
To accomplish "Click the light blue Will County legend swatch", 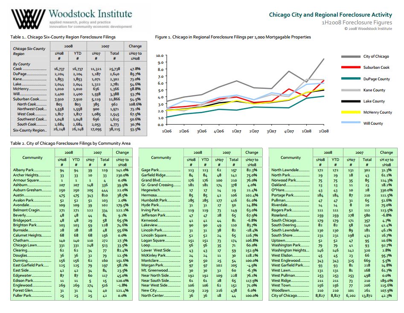I will tap(351, 123).
